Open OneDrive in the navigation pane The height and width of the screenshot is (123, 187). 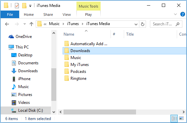tap(20, 37)
